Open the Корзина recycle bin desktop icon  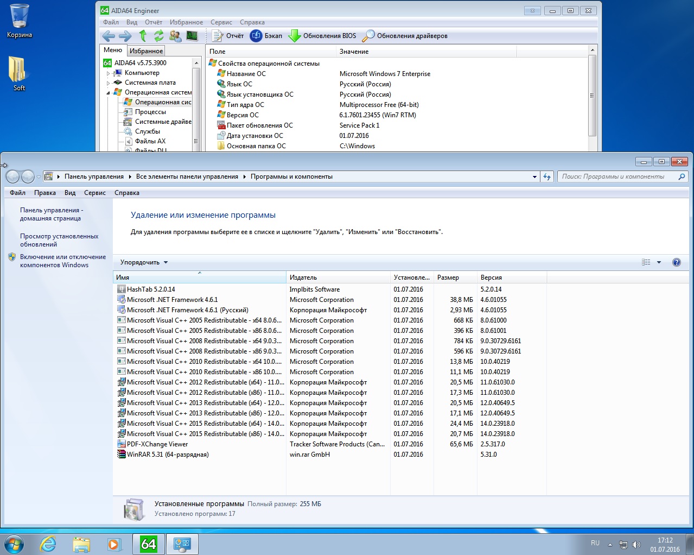(x=20, y=21)
